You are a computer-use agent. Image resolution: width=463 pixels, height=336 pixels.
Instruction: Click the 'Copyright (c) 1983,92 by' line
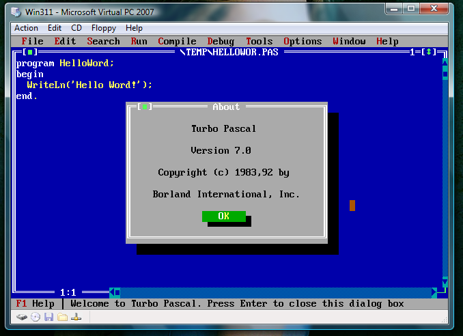point(223,172)
